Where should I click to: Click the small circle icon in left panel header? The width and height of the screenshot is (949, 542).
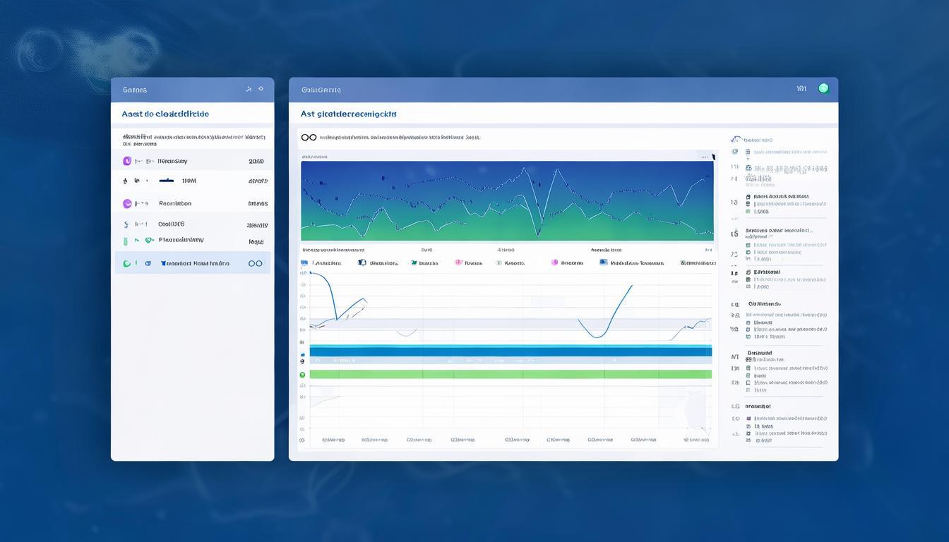(x=261, y=89)
